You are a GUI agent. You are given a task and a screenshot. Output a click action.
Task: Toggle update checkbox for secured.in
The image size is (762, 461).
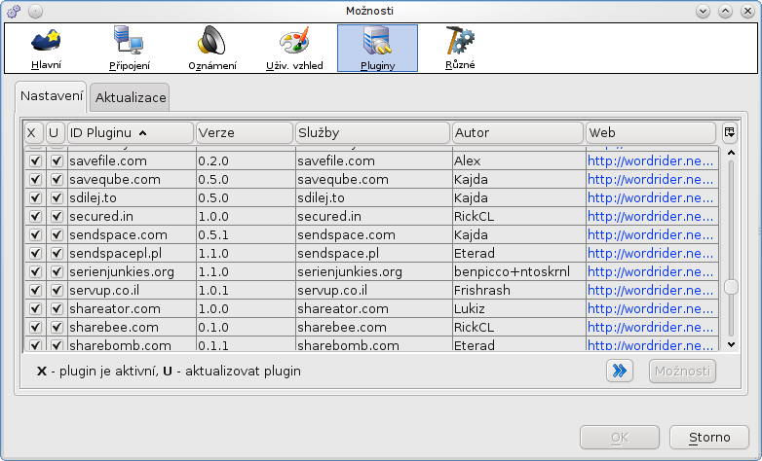click(57, 216)
